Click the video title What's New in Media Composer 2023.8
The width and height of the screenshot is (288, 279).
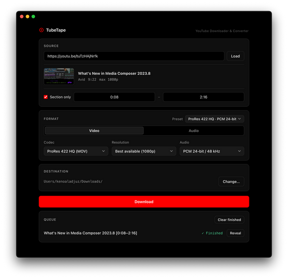114,73
